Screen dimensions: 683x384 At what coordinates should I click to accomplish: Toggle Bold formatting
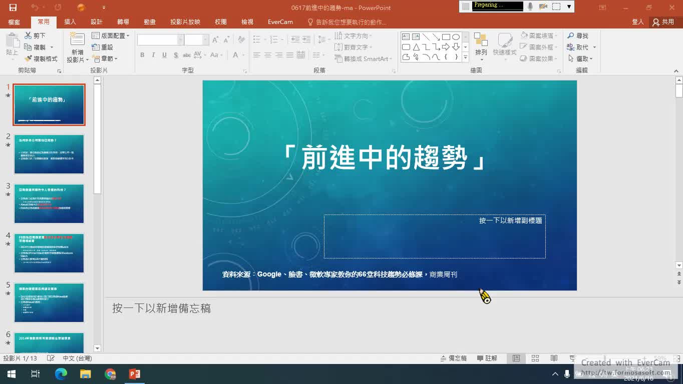[x=142, y=55]
